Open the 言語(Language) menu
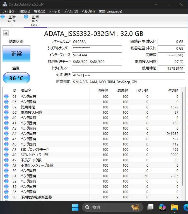 [x=110, y=11]
